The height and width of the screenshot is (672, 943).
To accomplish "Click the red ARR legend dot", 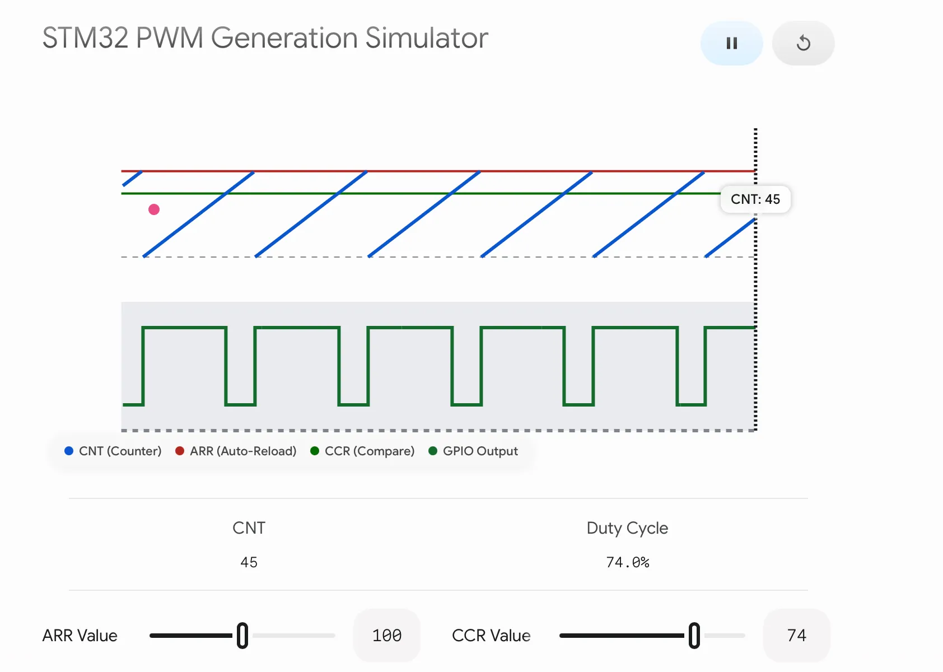I will pyautogui.click(x=180, y=451).
